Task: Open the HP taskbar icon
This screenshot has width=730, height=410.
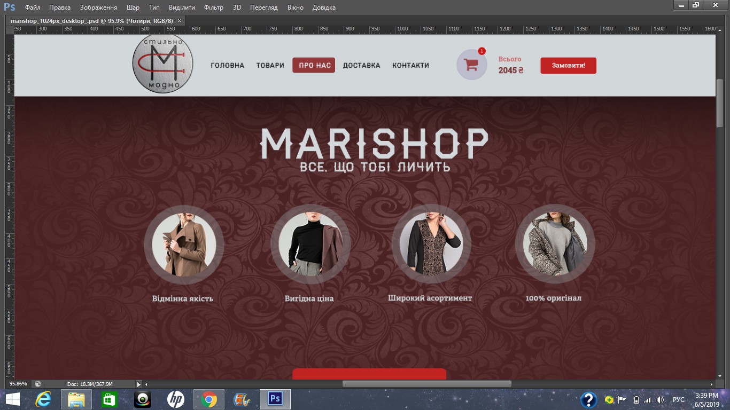Action: (x=176, y=399)
